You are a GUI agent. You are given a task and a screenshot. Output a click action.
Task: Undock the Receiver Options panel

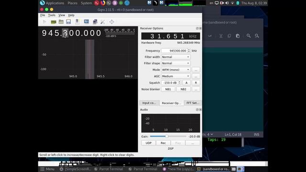[x=197, y=28]
